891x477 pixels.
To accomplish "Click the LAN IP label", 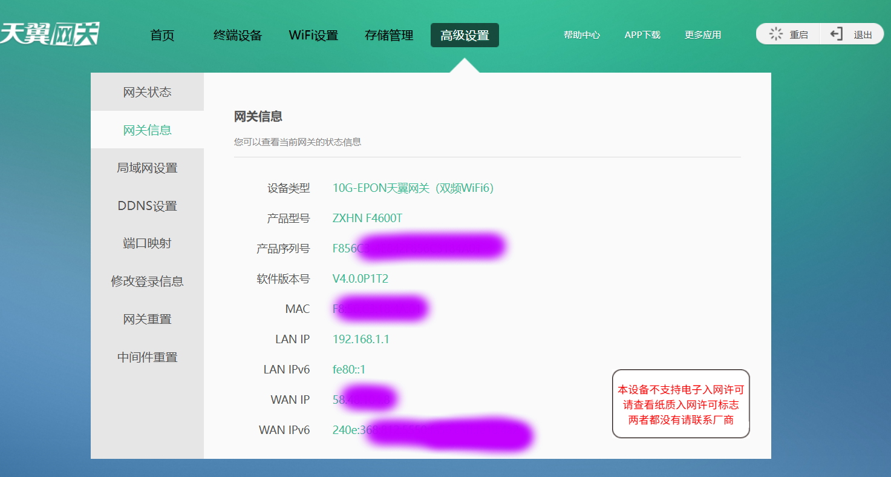I will (x=293, y=340).
